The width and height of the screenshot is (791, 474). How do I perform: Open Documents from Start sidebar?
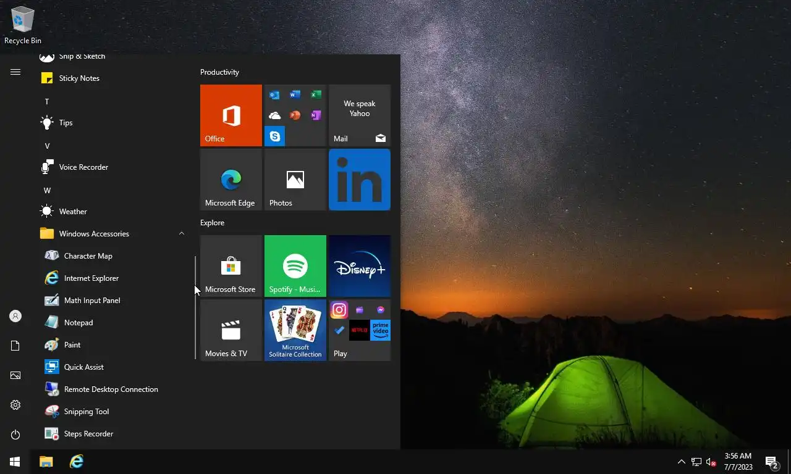click(x=15, y=346)
